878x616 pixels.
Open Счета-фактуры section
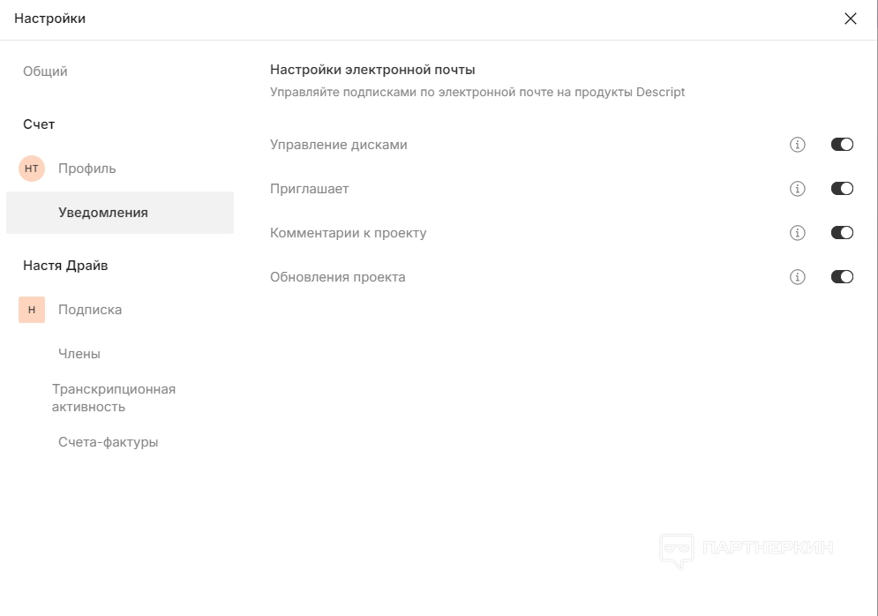point(109,442)
